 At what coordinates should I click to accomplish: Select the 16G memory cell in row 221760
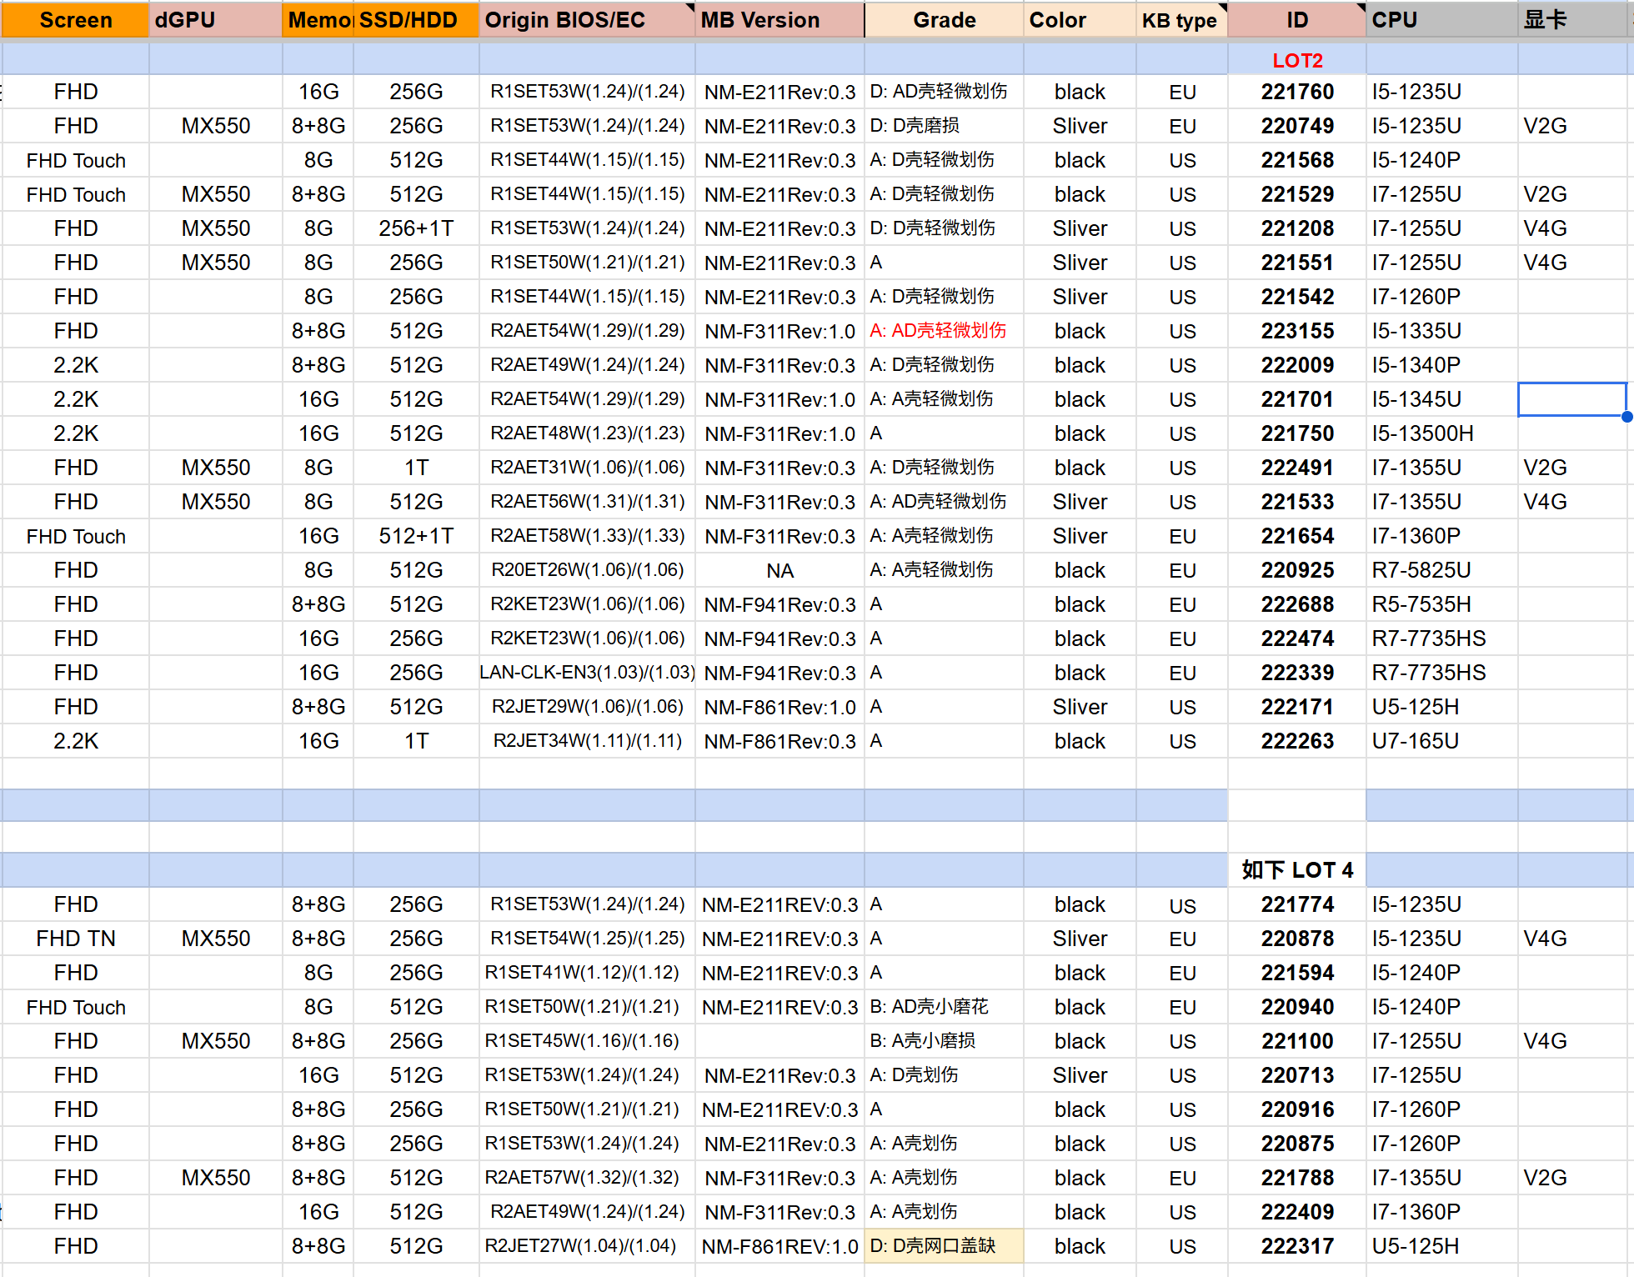318,92
